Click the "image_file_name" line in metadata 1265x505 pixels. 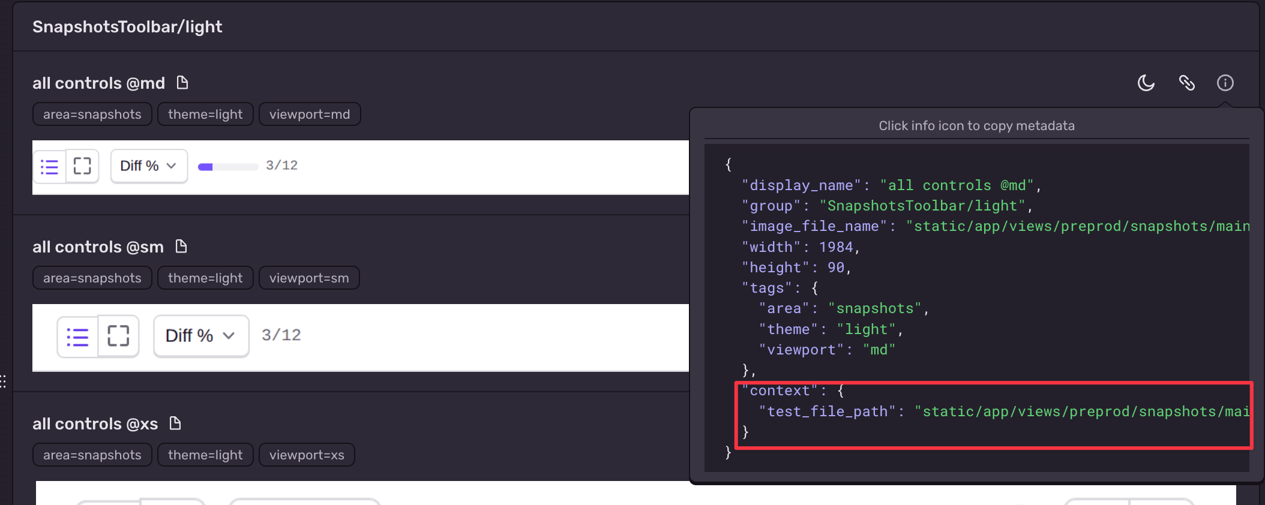pos(996,226)
